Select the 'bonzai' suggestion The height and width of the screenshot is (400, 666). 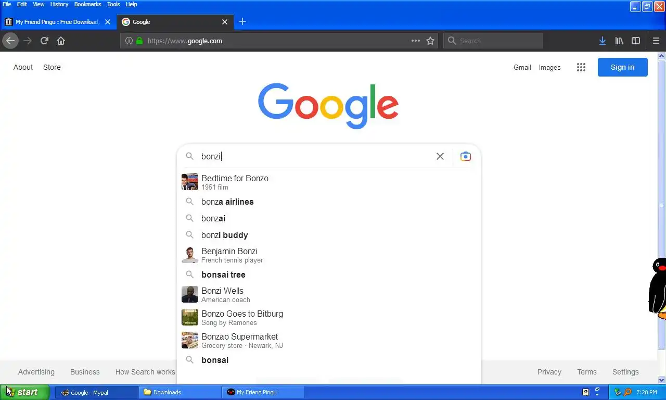point(328,218)
